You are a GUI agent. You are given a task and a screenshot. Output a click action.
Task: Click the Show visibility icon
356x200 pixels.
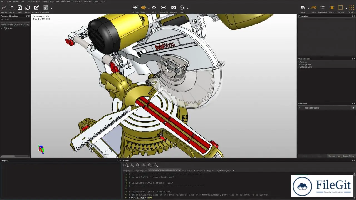(154, 8)
